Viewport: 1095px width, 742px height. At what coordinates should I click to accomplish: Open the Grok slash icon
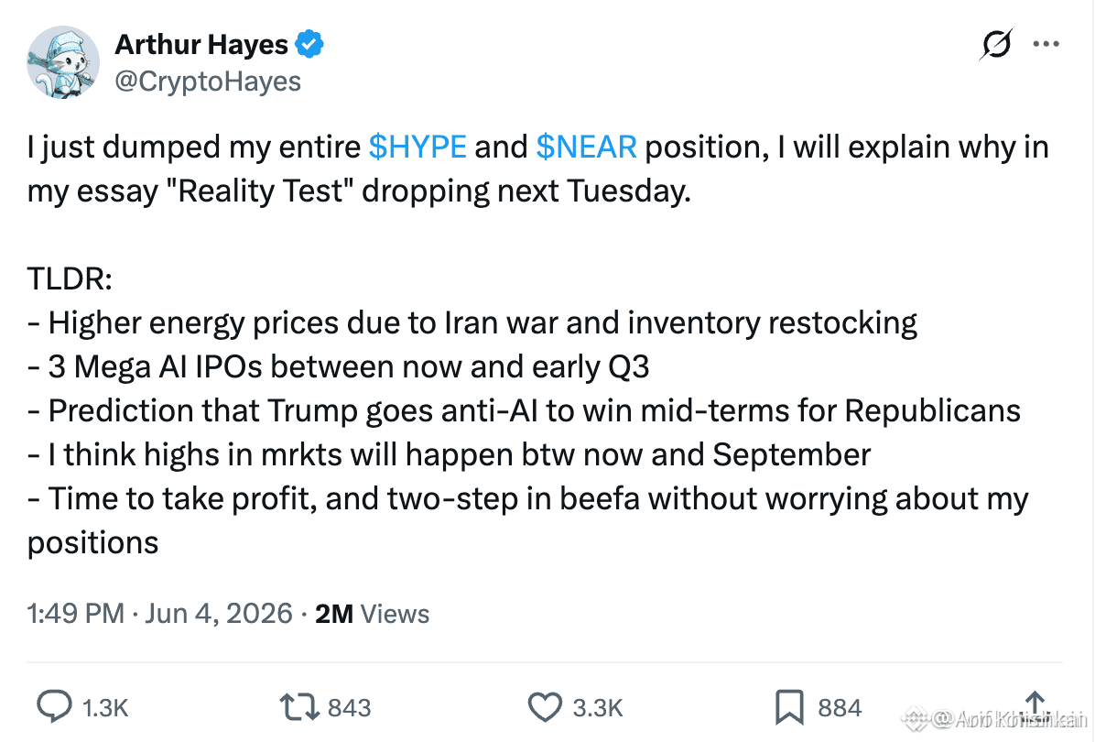point(996,44)
